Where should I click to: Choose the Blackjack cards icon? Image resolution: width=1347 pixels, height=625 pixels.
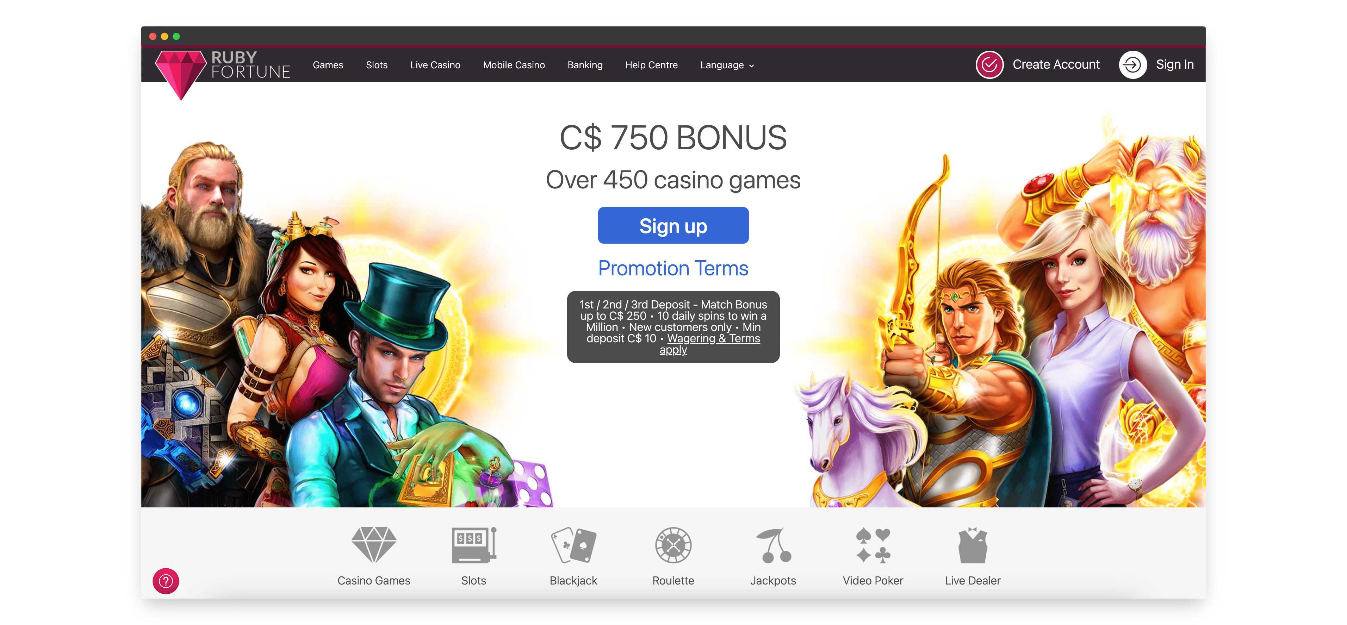pyautogui.click(x=573, y=545)
